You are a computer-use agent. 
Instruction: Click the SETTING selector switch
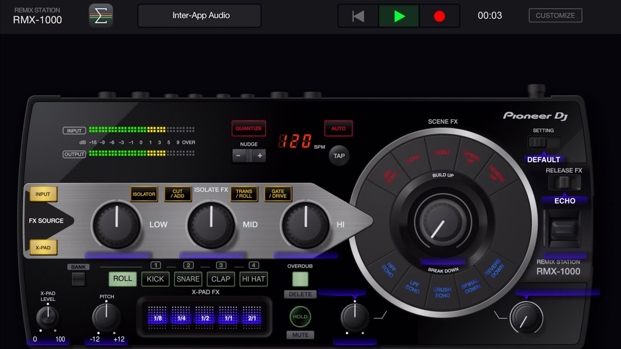pos(544,143)
